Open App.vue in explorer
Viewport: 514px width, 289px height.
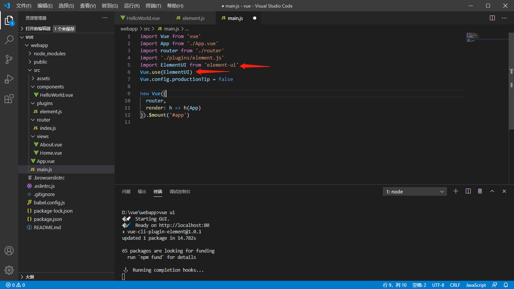tap(66, 161)
